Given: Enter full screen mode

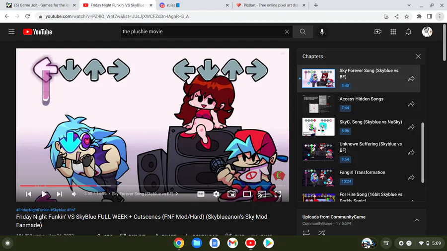Looking at the screenshot, I should coord(278,194).
